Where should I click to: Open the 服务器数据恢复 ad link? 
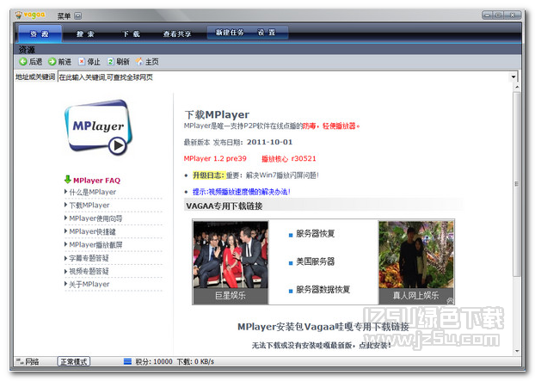tap(323, 290)
